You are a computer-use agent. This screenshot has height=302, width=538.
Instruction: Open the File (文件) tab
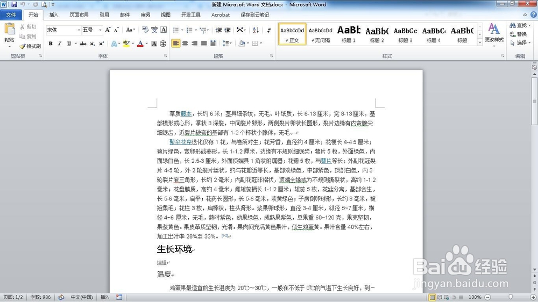(x=11, y=15)
